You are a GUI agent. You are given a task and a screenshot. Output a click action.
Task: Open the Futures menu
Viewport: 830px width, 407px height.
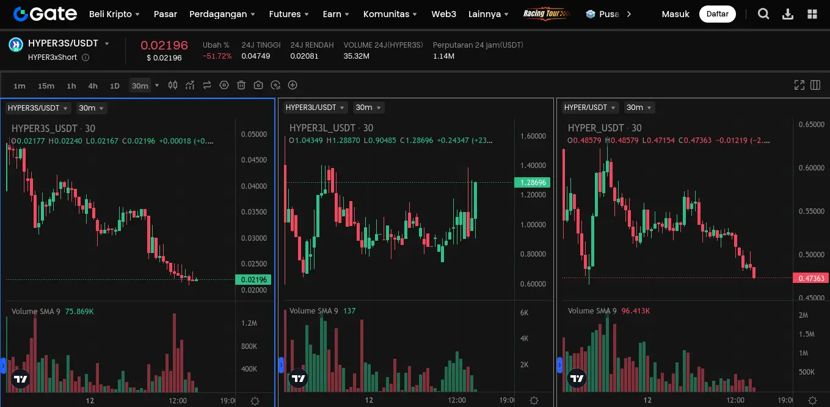coord(289,13)
